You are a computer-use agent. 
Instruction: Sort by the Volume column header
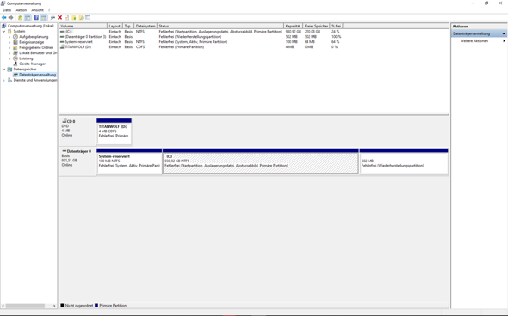point(84,26)
